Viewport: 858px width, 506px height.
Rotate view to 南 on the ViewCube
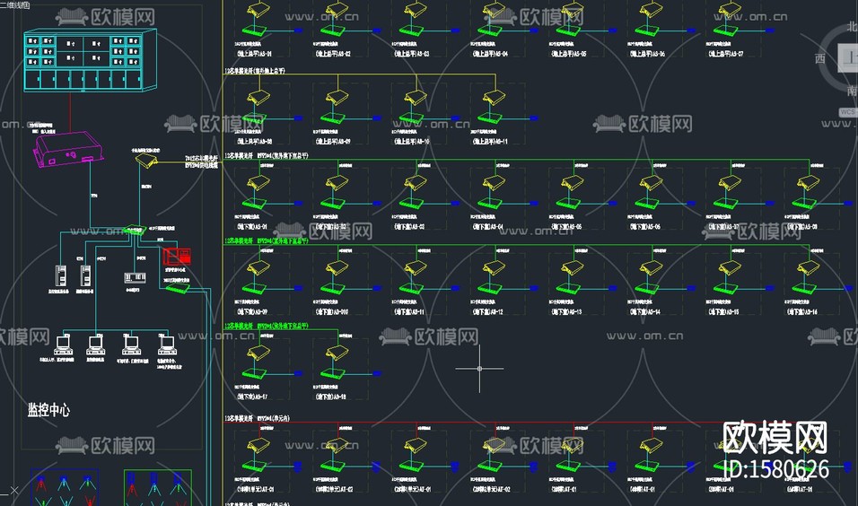(x=852, y=91)
